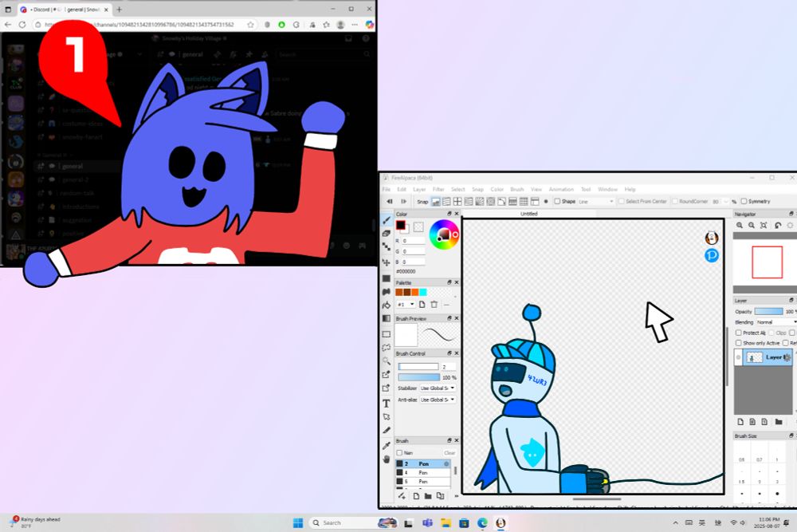Open the Help menu in FireAlpaca
The image size is (797, 532).
pyautogui.click(x=630, y=189)
